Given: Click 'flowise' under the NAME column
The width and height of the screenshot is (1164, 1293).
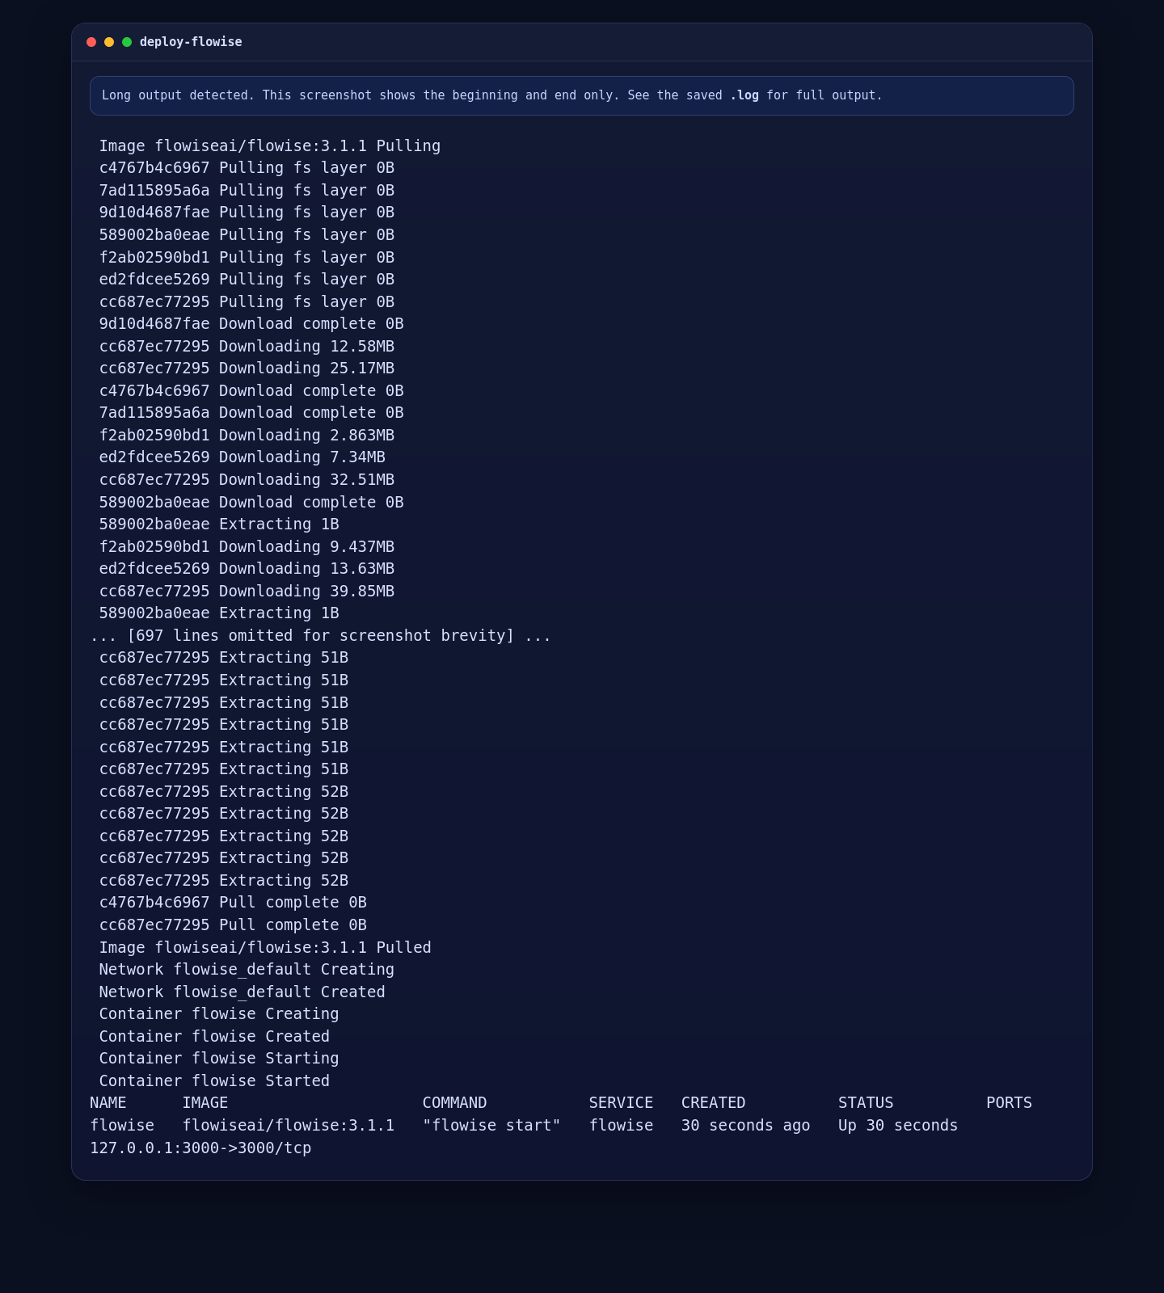Looking at the screenshot, I should coord(122,1126).
